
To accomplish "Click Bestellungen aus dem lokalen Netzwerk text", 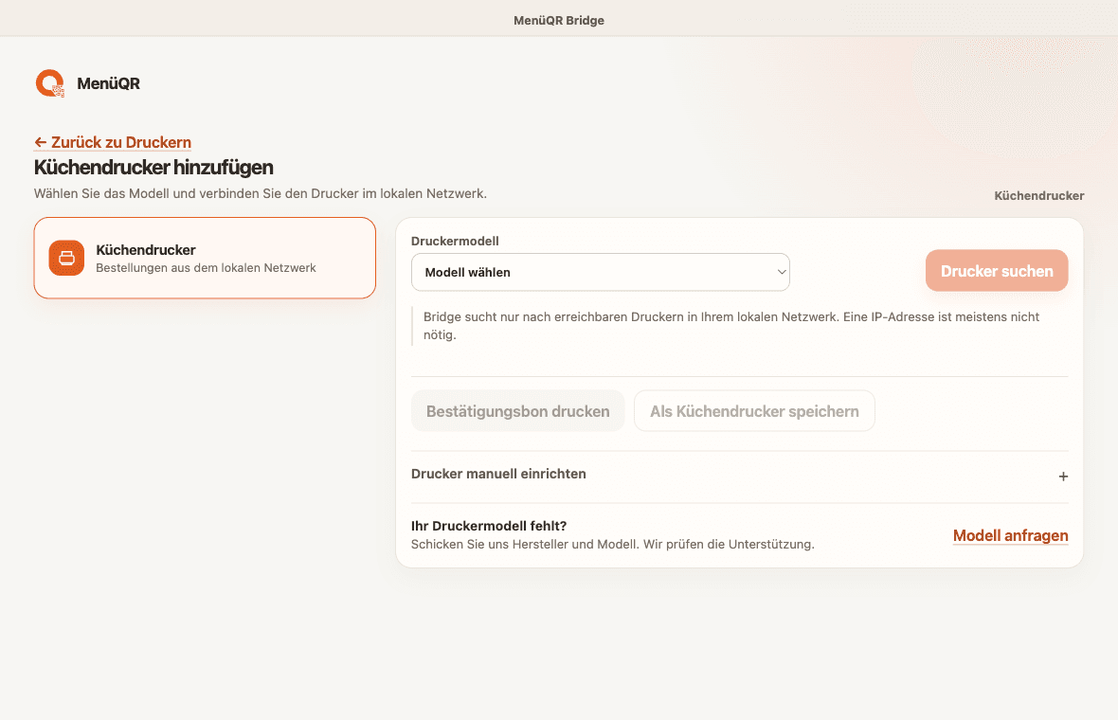I will pyautogui.click(x=206, y=268).
